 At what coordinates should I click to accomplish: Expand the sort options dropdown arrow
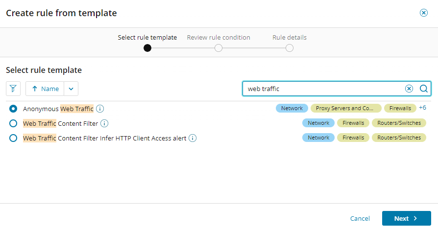[x=71, y=89]
